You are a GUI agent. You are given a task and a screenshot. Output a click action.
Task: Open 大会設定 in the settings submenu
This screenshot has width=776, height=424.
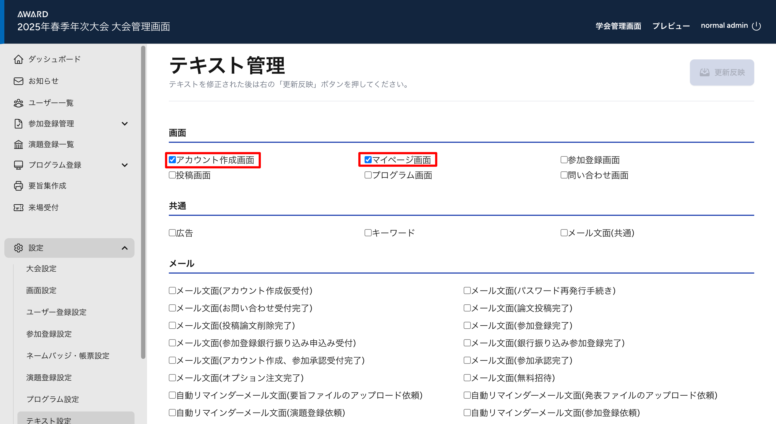click(x=41, y=268)
